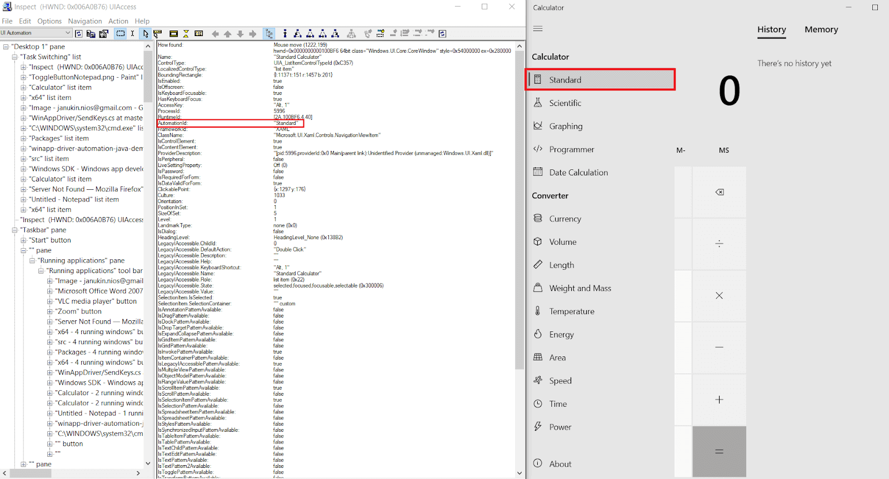Collapse the "Task Switching" list tree node
Image resolution: width=889 pixels, height=479 pixels.
click(x=14, y=57)
